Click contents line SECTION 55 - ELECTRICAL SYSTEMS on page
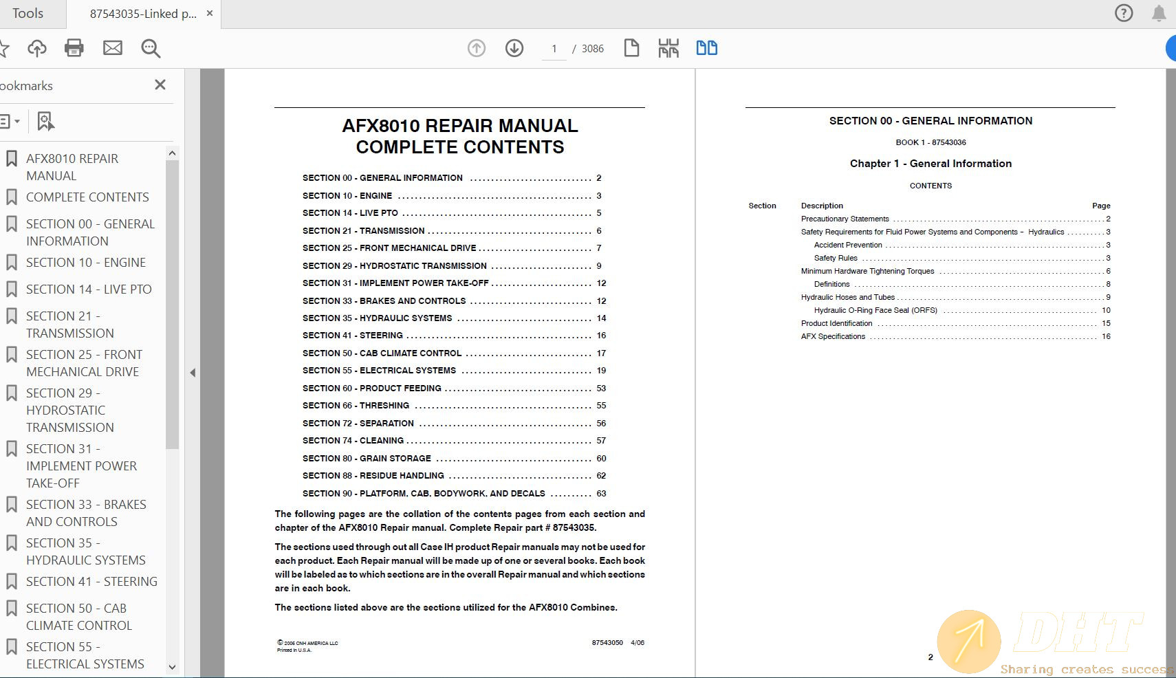Image resolution: width=1176 pixels, height=678 pixels. (455, 371)
